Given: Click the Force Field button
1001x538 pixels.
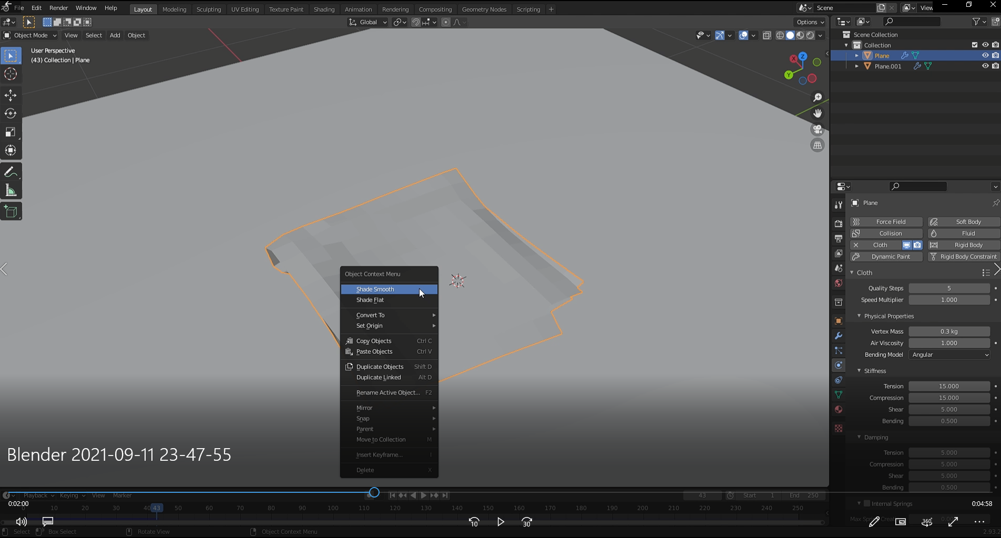Looking at the screenshot, I should pyautogui.click(x=886, y=222).
